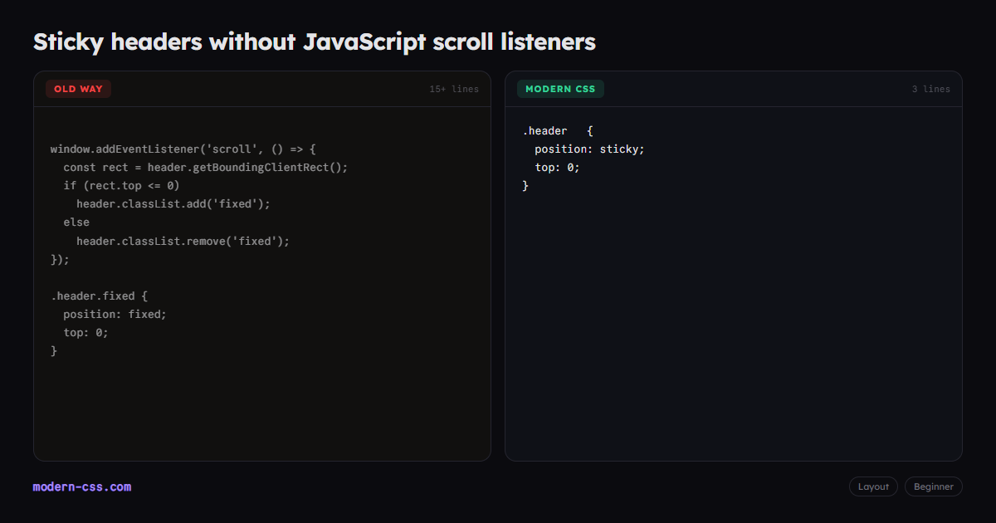Click 'top: 0;' in the old way panel
The image size is (996, 523).
pos(86,332)
